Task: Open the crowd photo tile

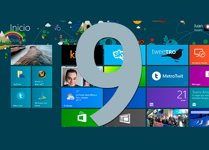Action: 168,118
